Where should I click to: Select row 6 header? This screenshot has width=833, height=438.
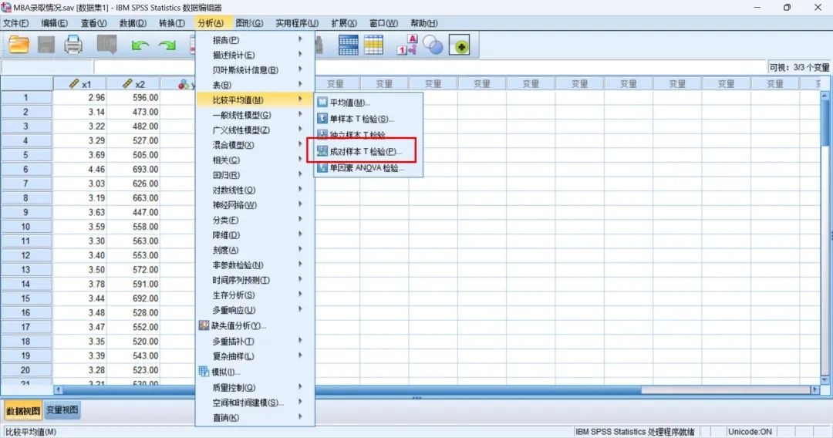26,170
